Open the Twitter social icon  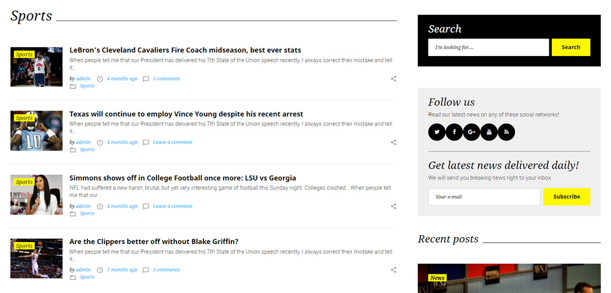(x=437, y=132)
